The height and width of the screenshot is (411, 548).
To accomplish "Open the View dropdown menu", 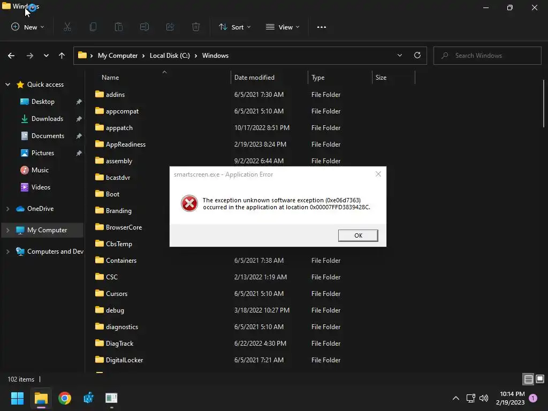I will [x=283, y=27].
